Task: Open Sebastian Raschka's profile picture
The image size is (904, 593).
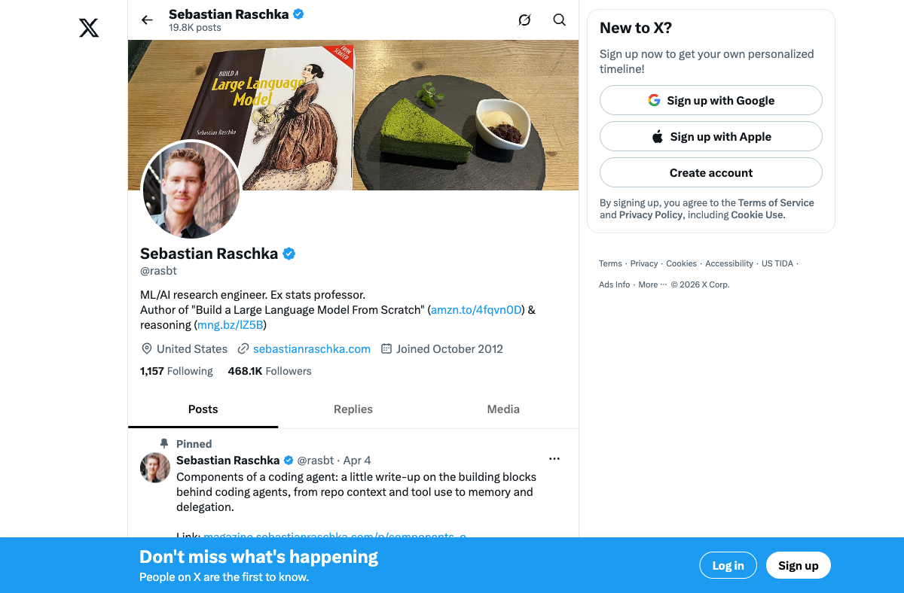Action: click(191, 190)
